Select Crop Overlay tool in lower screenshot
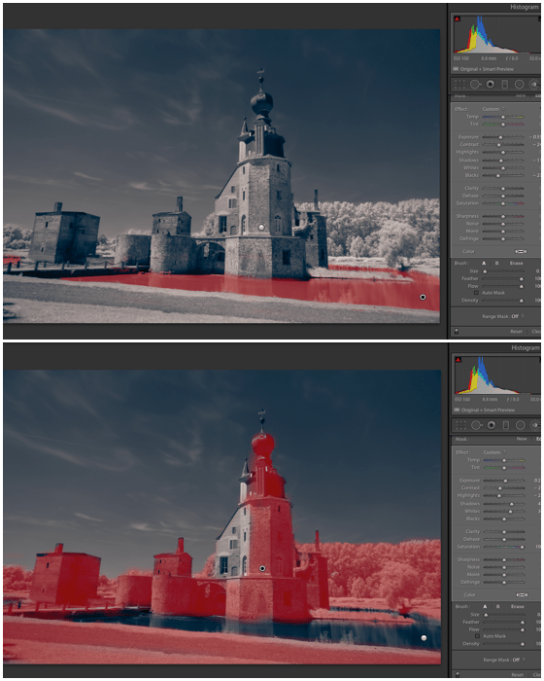This screenshot has height=681, width=544. click(x=461, y=425)
